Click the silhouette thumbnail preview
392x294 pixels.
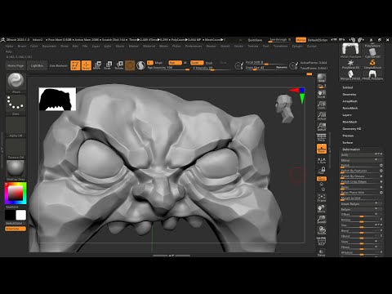click(57, 99)
